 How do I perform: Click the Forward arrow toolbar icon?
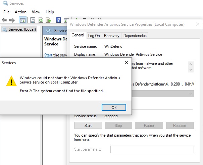point(12,20)
